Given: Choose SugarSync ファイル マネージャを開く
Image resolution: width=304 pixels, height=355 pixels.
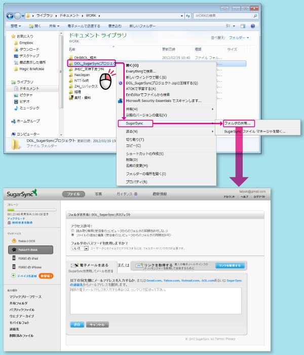Looking at the screenshot, I should point(255,131).
